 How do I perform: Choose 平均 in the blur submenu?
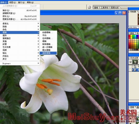[x=48, y=35]
